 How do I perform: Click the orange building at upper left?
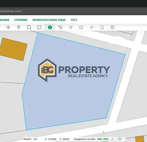pos(13,49)
